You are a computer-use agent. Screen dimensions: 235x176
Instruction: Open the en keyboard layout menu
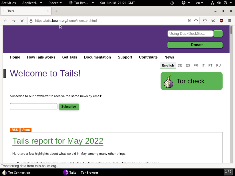[200, 3]
